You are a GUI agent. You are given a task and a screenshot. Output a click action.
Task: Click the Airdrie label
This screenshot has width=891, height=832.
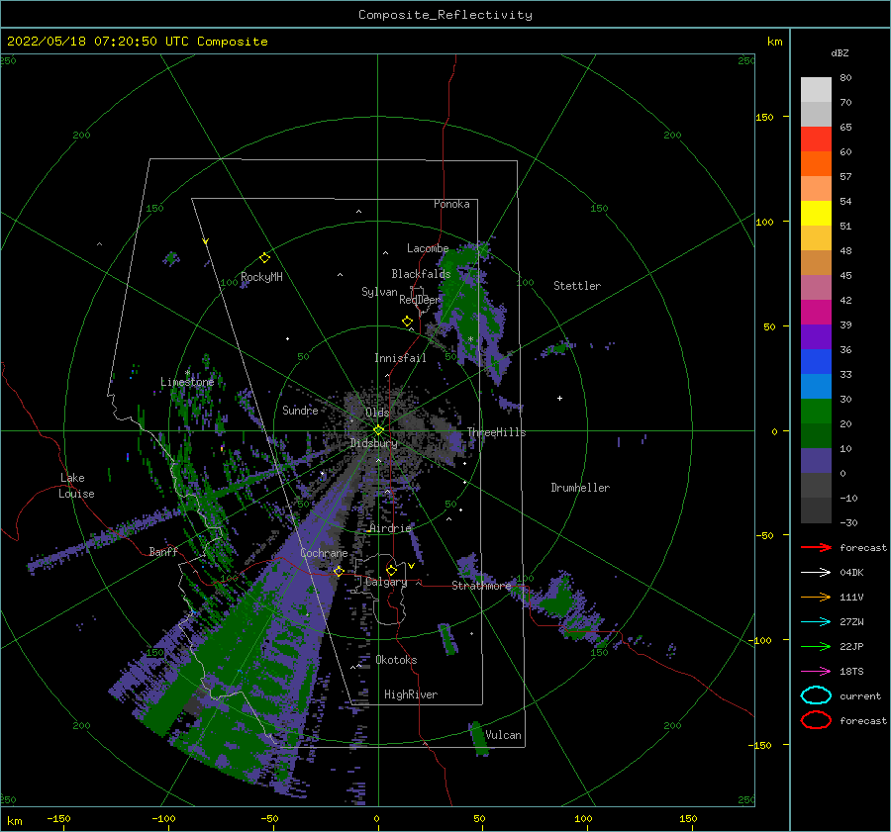[390, 528]
